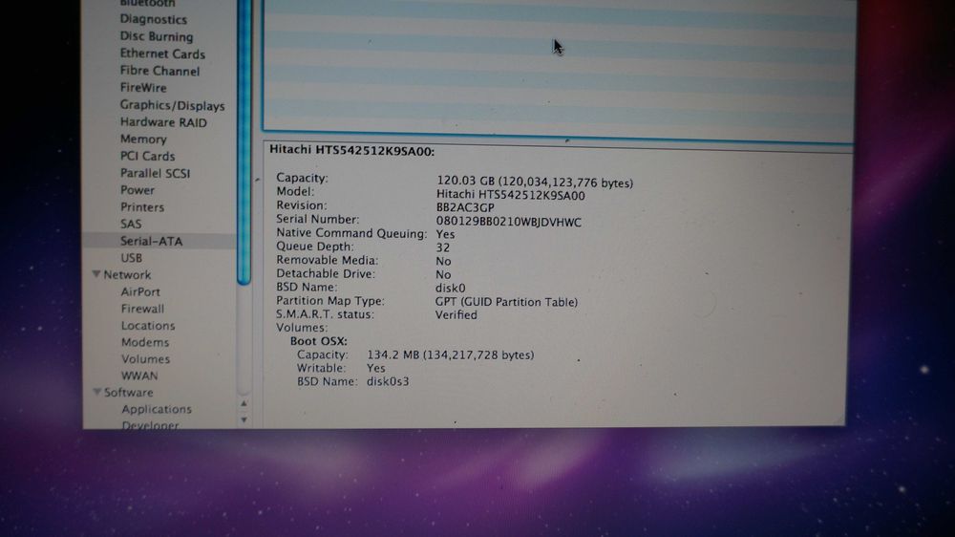
Task: Select Power in hardware list
Action: [138, 190]
